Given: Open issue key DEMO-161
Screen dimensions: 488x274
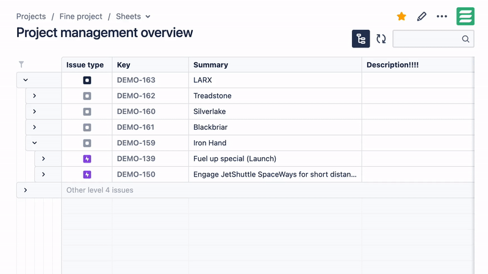Looking at the screenshot, I should (135, 127).
